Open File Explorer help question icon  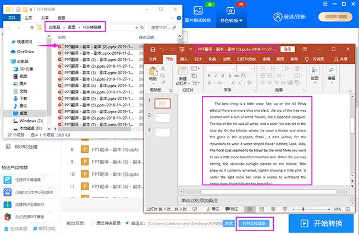(x=179, y=18)
